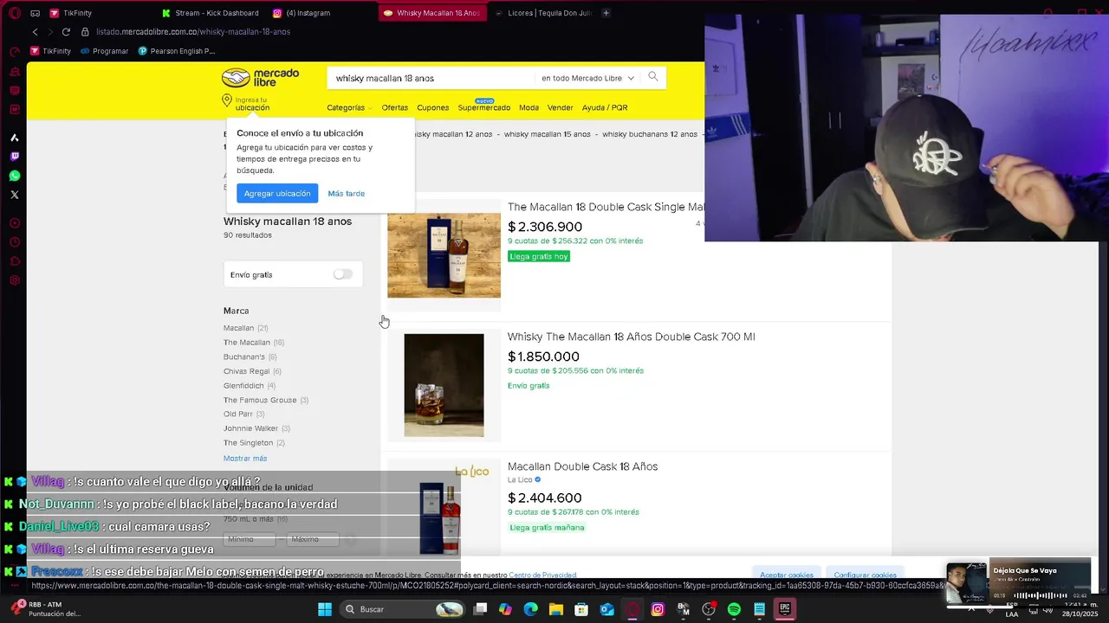Screen dimensions: 1109x623
Task: Open Outlook from the taskbar
Action: pyautogui.click(x=607, y=609)
